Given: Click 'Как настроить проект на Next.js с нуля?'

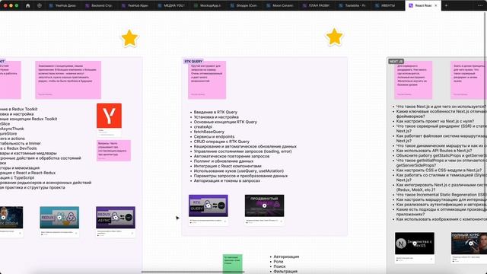Looking at the screenshot, I should coord(434,122).
